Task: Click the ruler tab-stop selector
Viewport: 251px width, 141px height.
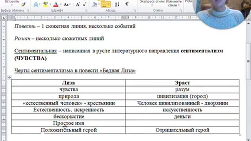Action: coord(4,17)
